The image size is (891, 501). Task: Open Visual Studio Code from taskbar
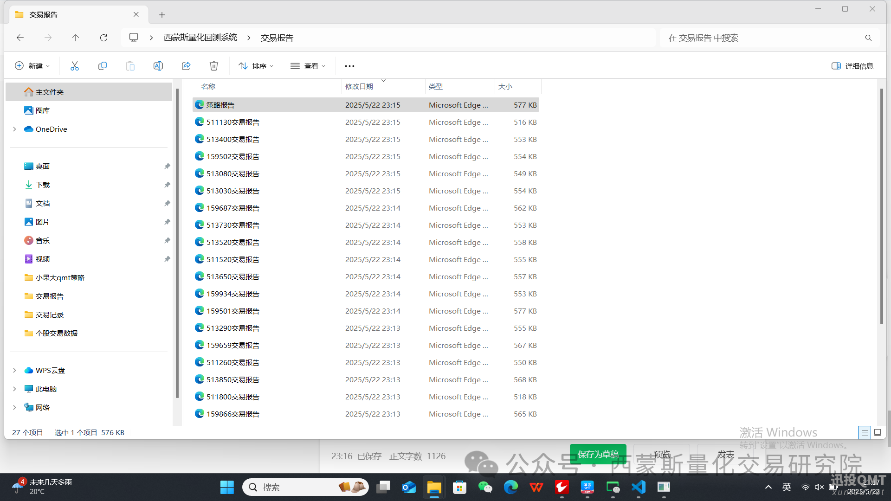639,487
